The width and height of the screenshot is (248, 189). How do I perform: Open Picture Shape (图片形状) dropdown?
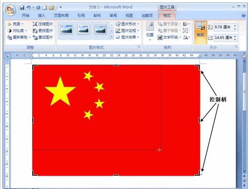tap(127, 24)
